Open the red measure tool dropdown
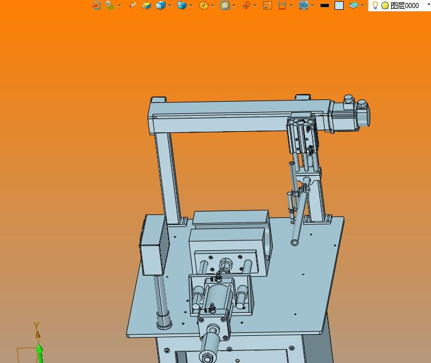 (291, 6)
